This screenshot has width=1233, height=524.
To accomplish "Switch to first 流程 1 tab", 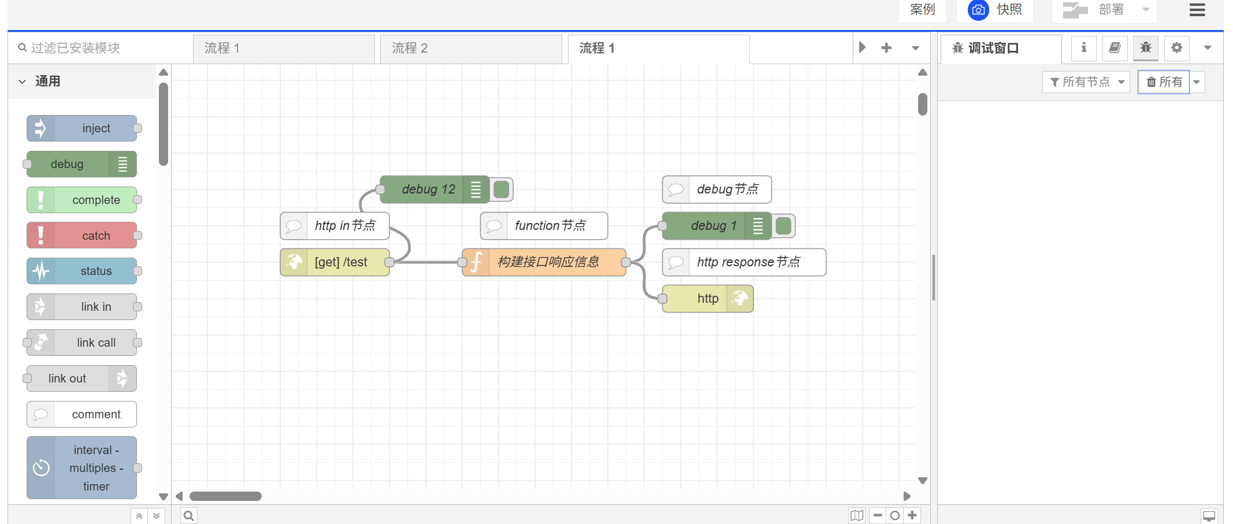I will pyautogui.click(x=284, y=49).
